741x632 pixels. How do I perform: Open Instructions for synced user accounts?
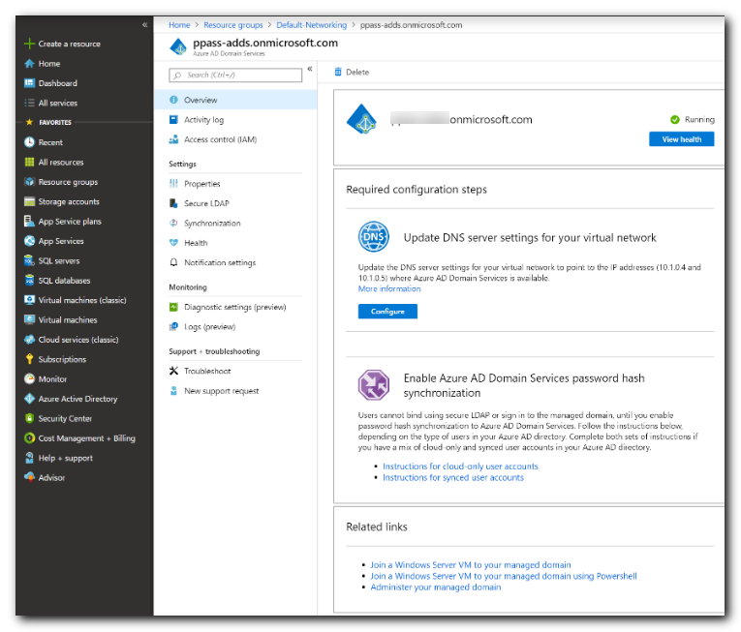click(x=453, y=477)
